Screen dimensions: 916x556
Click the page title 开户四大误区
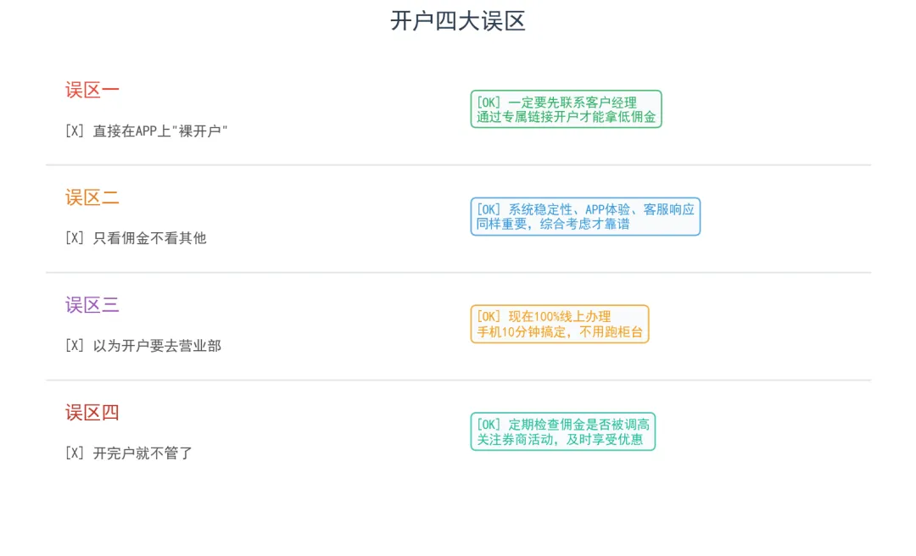[458, 21]
